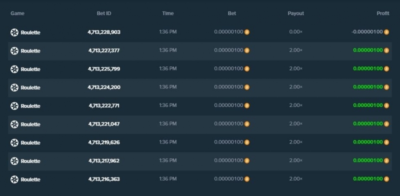Viewport: 400px width, 196px height.
Task: Click bitcoin icon beside bet in row 4,713,227,377
Action: click(x=247, y=50)
